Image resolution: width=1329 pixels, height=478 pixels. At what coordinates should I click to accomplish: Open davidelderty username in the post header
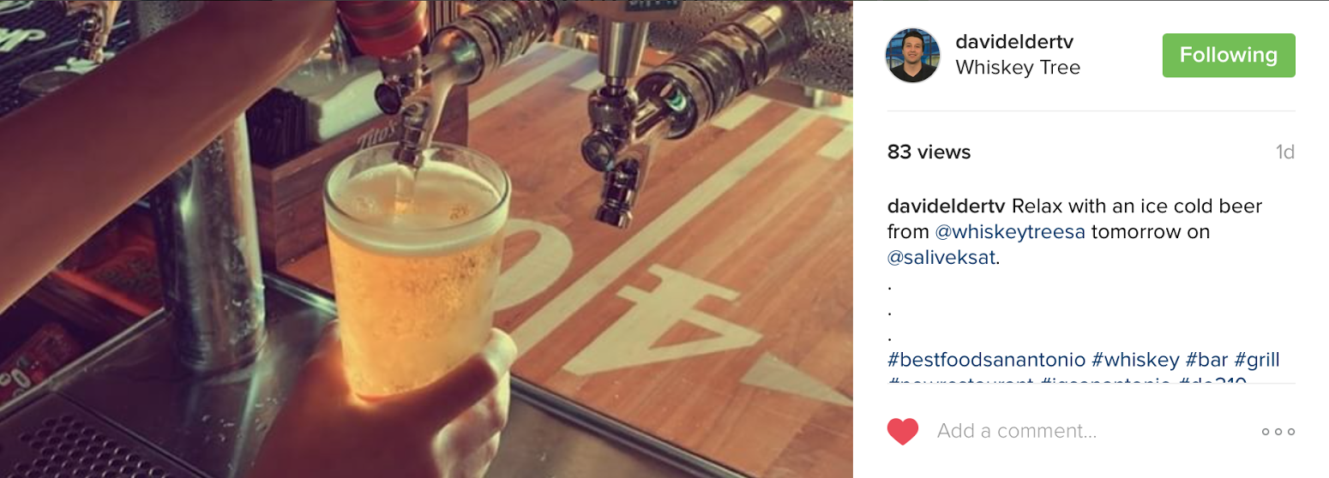pos(1014,42)
